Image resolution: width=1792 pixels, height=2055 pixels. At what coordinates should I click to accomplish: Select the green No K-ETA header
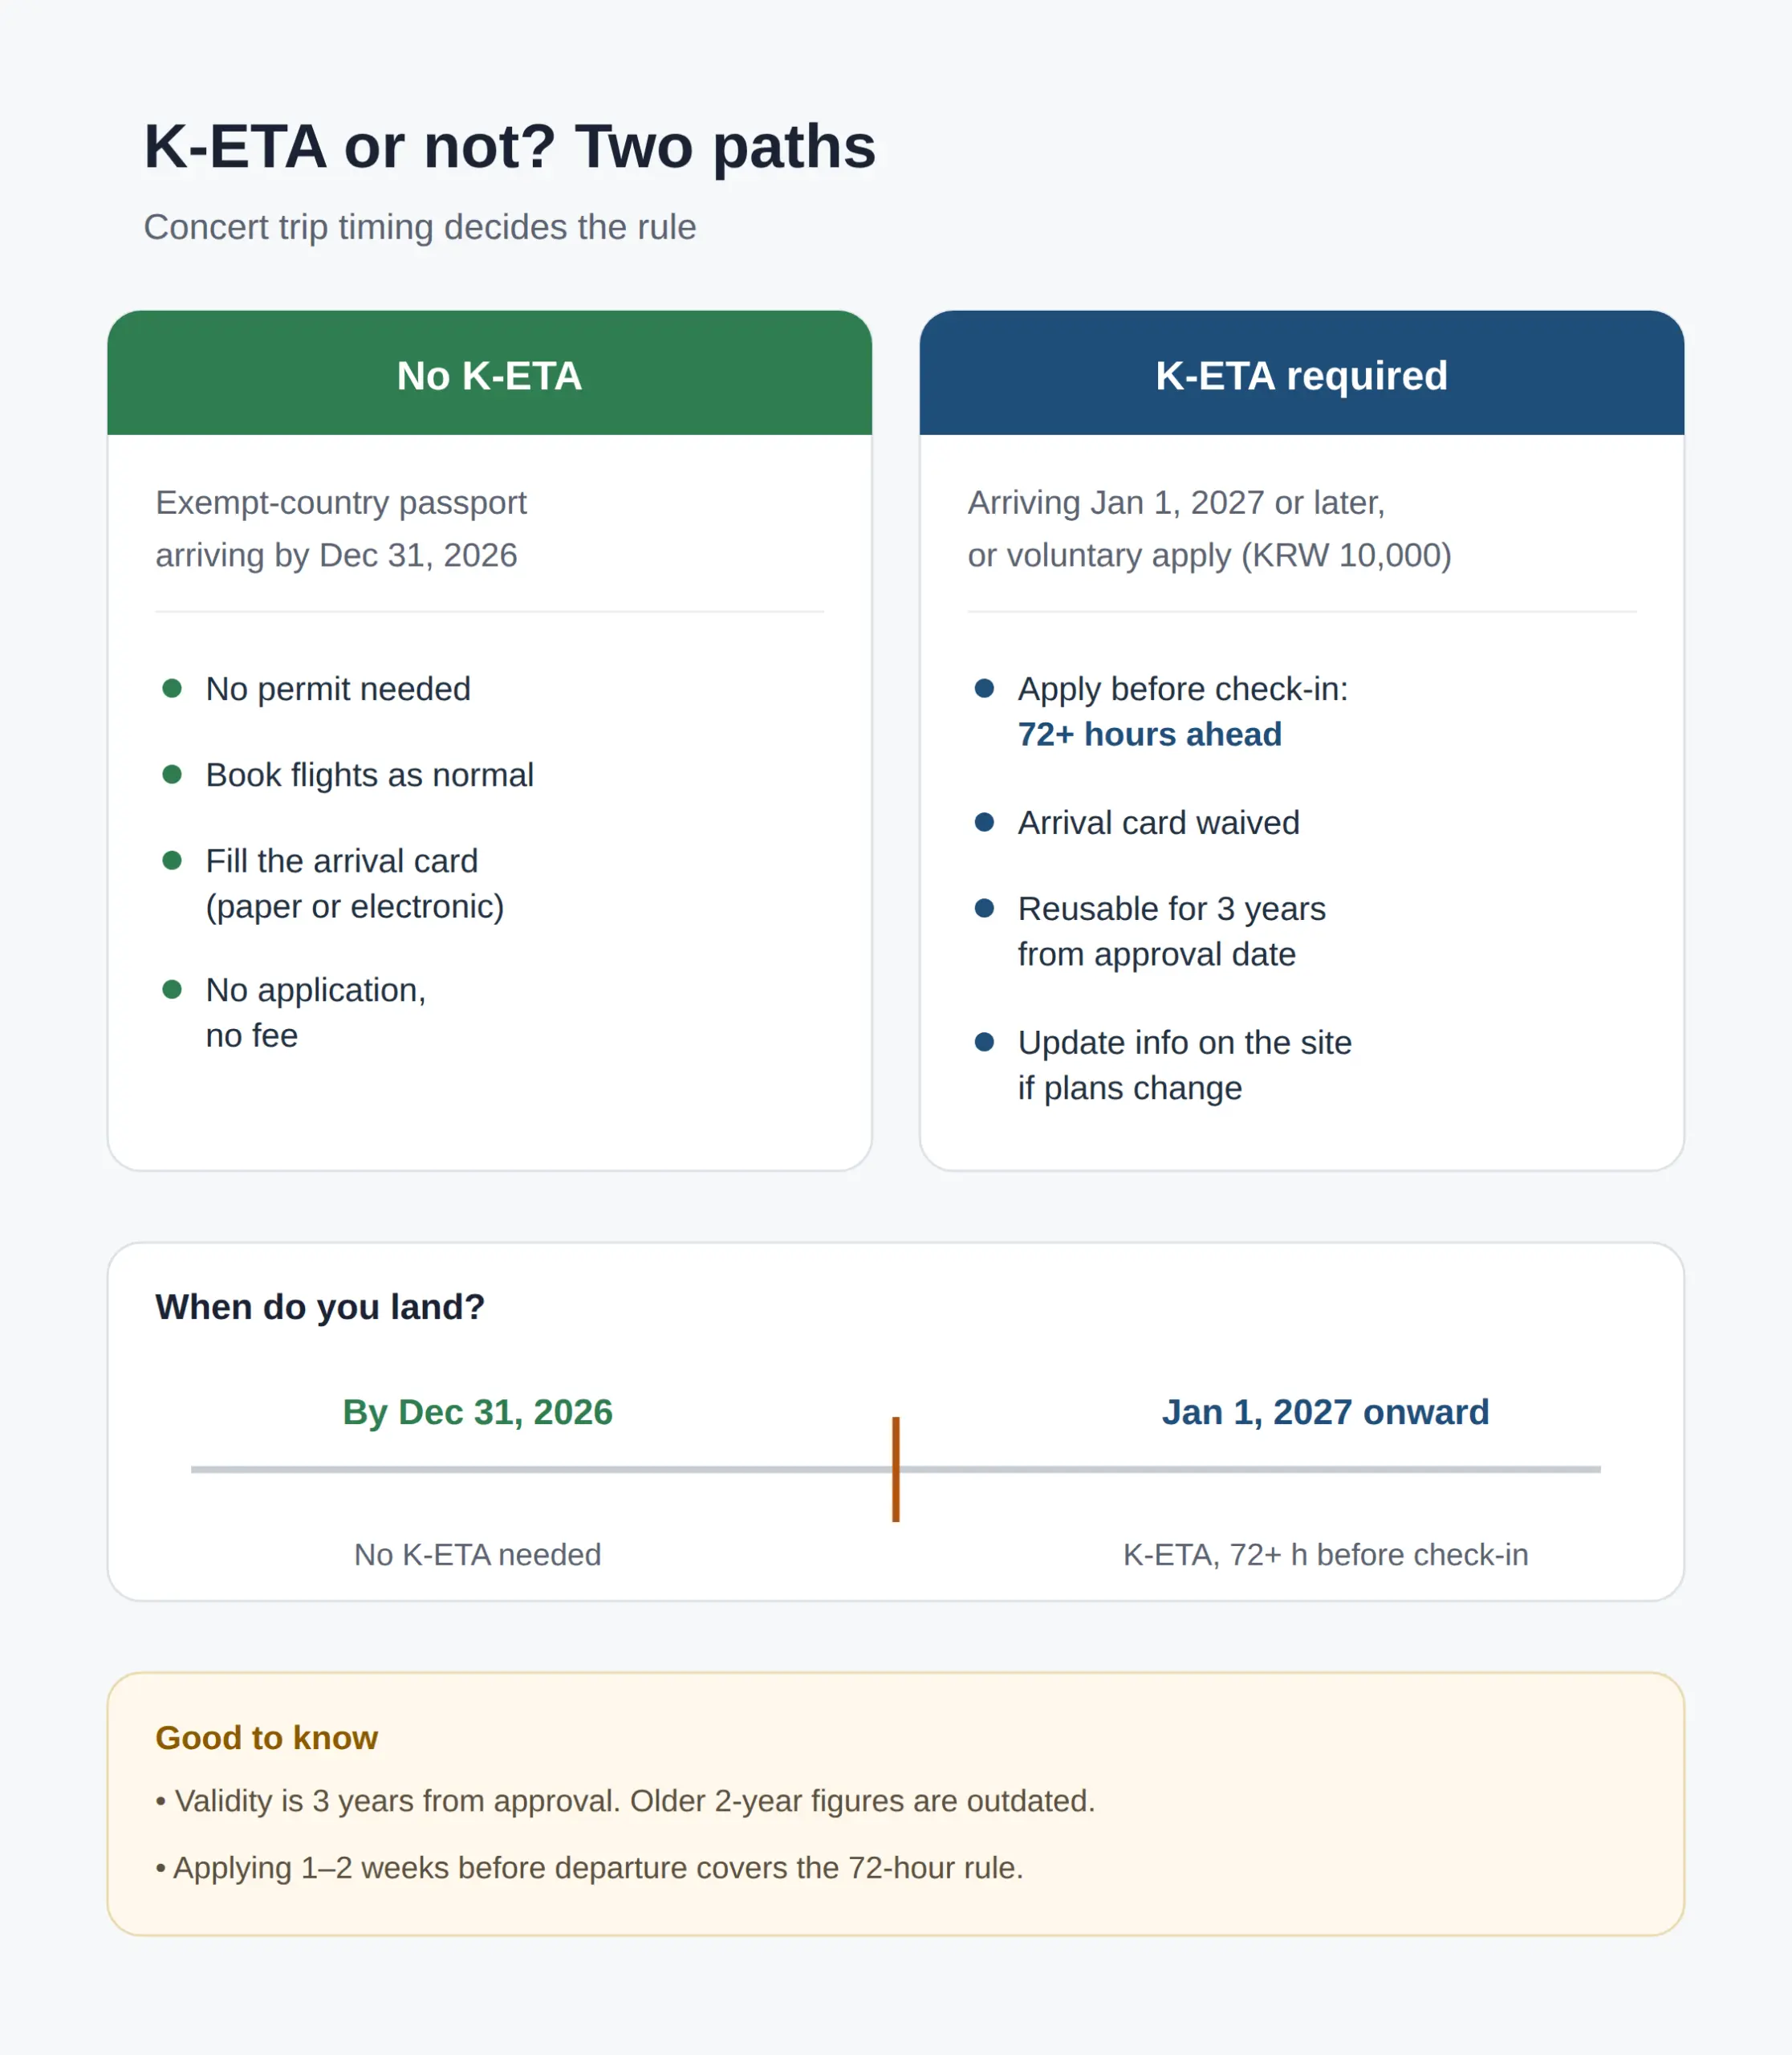tap(490, 373)
